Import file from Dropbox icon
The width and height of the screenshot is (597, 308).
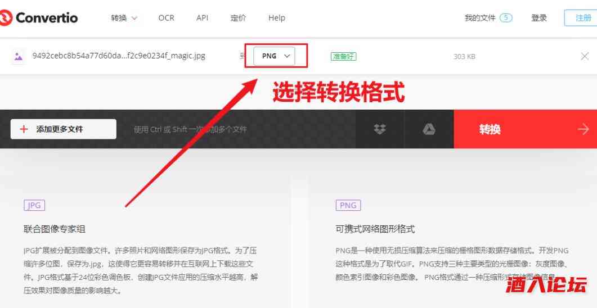coord(380,129)
